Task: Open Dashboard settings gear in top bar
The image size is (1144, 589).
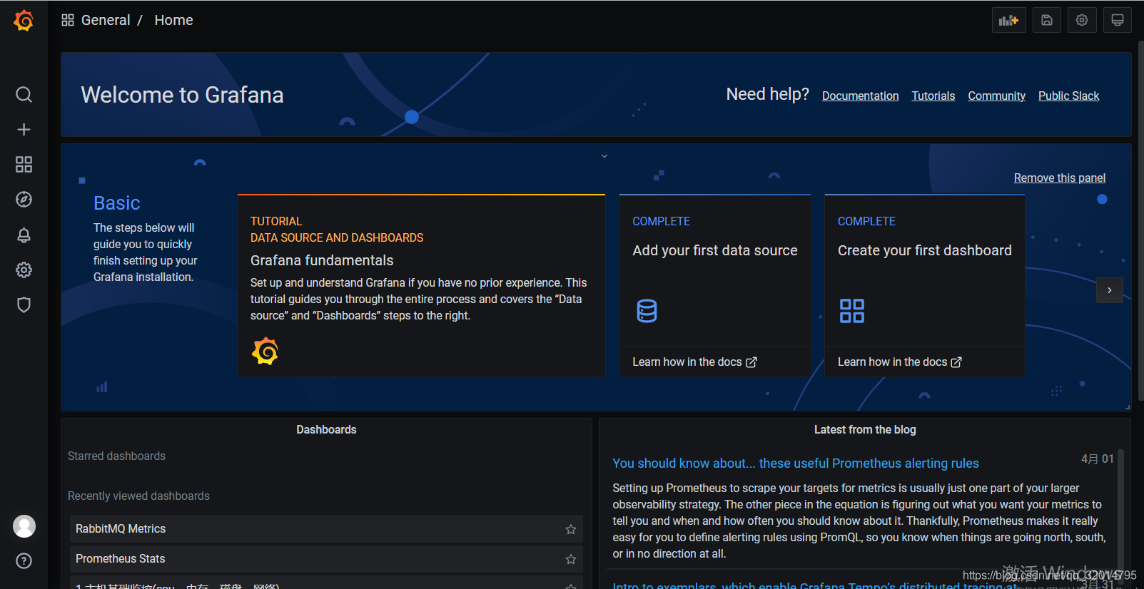Action: [1082, 20]
